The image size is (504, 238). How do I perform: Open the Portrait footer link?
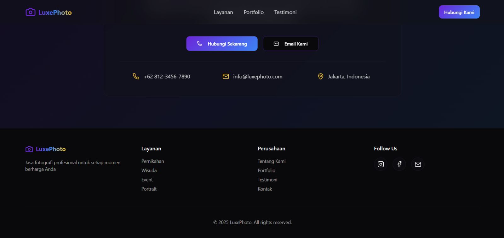149,189
